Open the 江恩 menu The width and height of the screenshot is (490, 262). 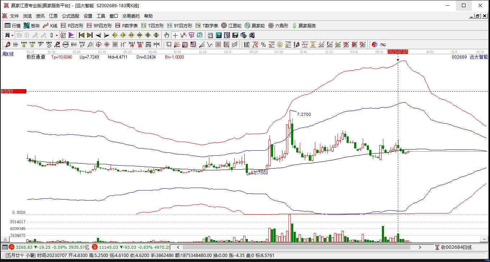point(53,16)
